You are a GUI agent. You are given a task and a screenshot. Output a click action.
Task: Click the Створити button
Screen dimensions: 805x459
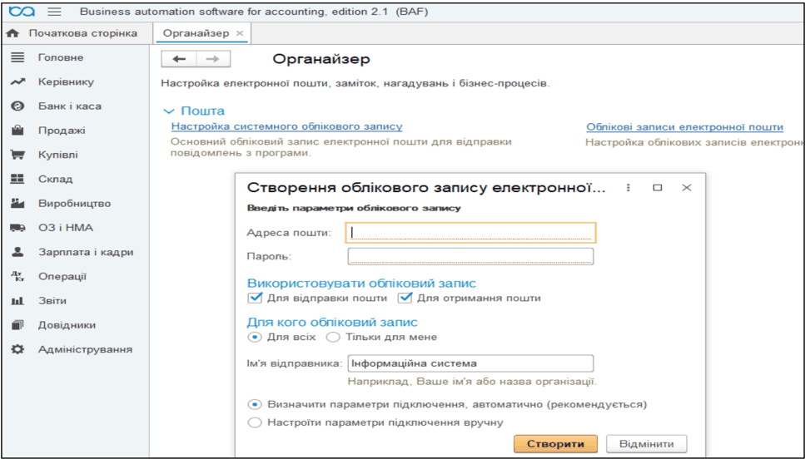click(555, 444)
